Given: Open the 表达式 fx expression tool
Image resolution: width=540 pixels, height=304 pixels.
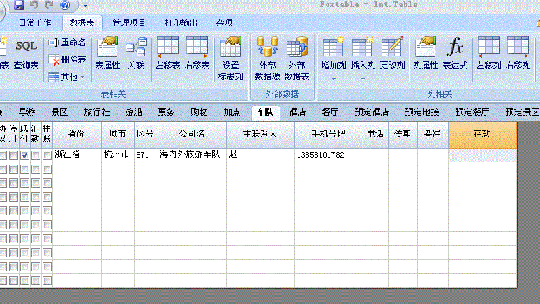Looking at the screenshot, I should coord(455,54).
